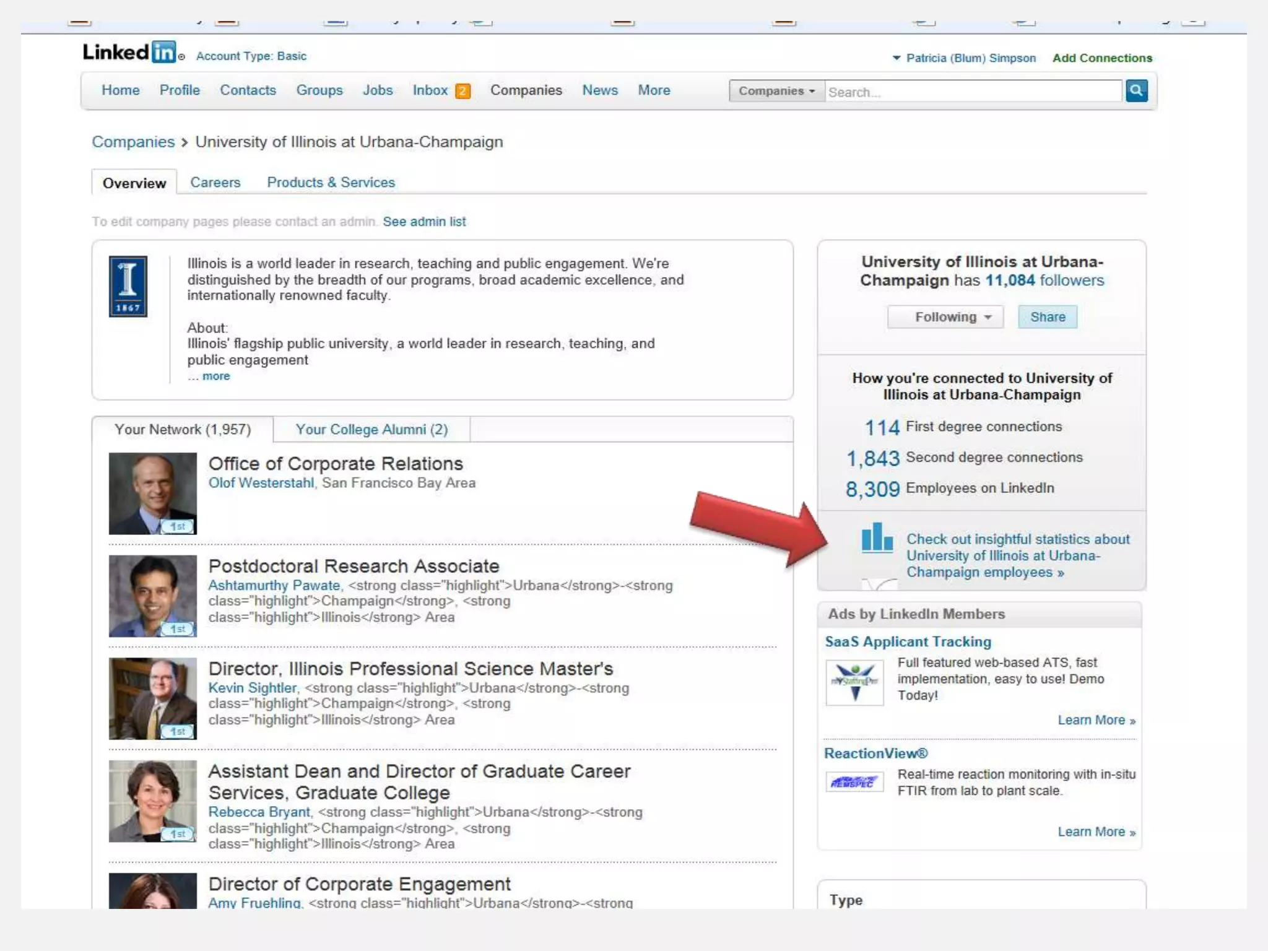Switch to the Careers tab

coord(215,183)
